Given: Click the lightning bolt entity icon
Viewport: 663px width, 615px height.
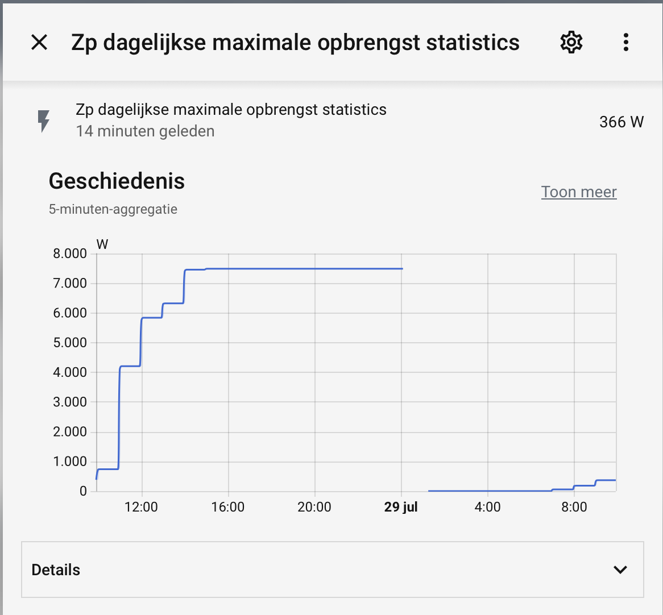Looking at the screenshot, I should [x=44, y=121].
